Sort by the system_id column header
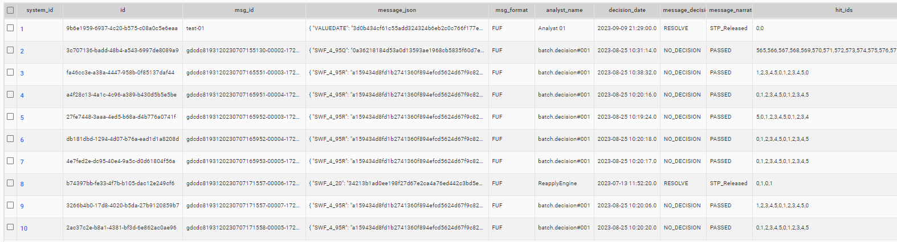 [40, 10]
